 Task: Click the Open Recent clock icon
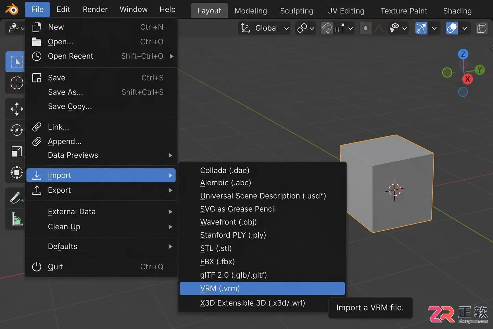[x=36, y=56]
